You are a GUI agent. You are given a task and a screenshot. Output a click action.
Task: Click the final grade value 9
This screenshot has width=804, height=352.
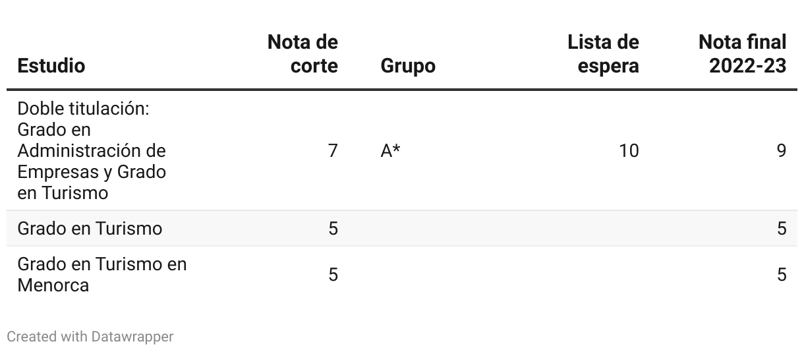(x=782, y=151)
